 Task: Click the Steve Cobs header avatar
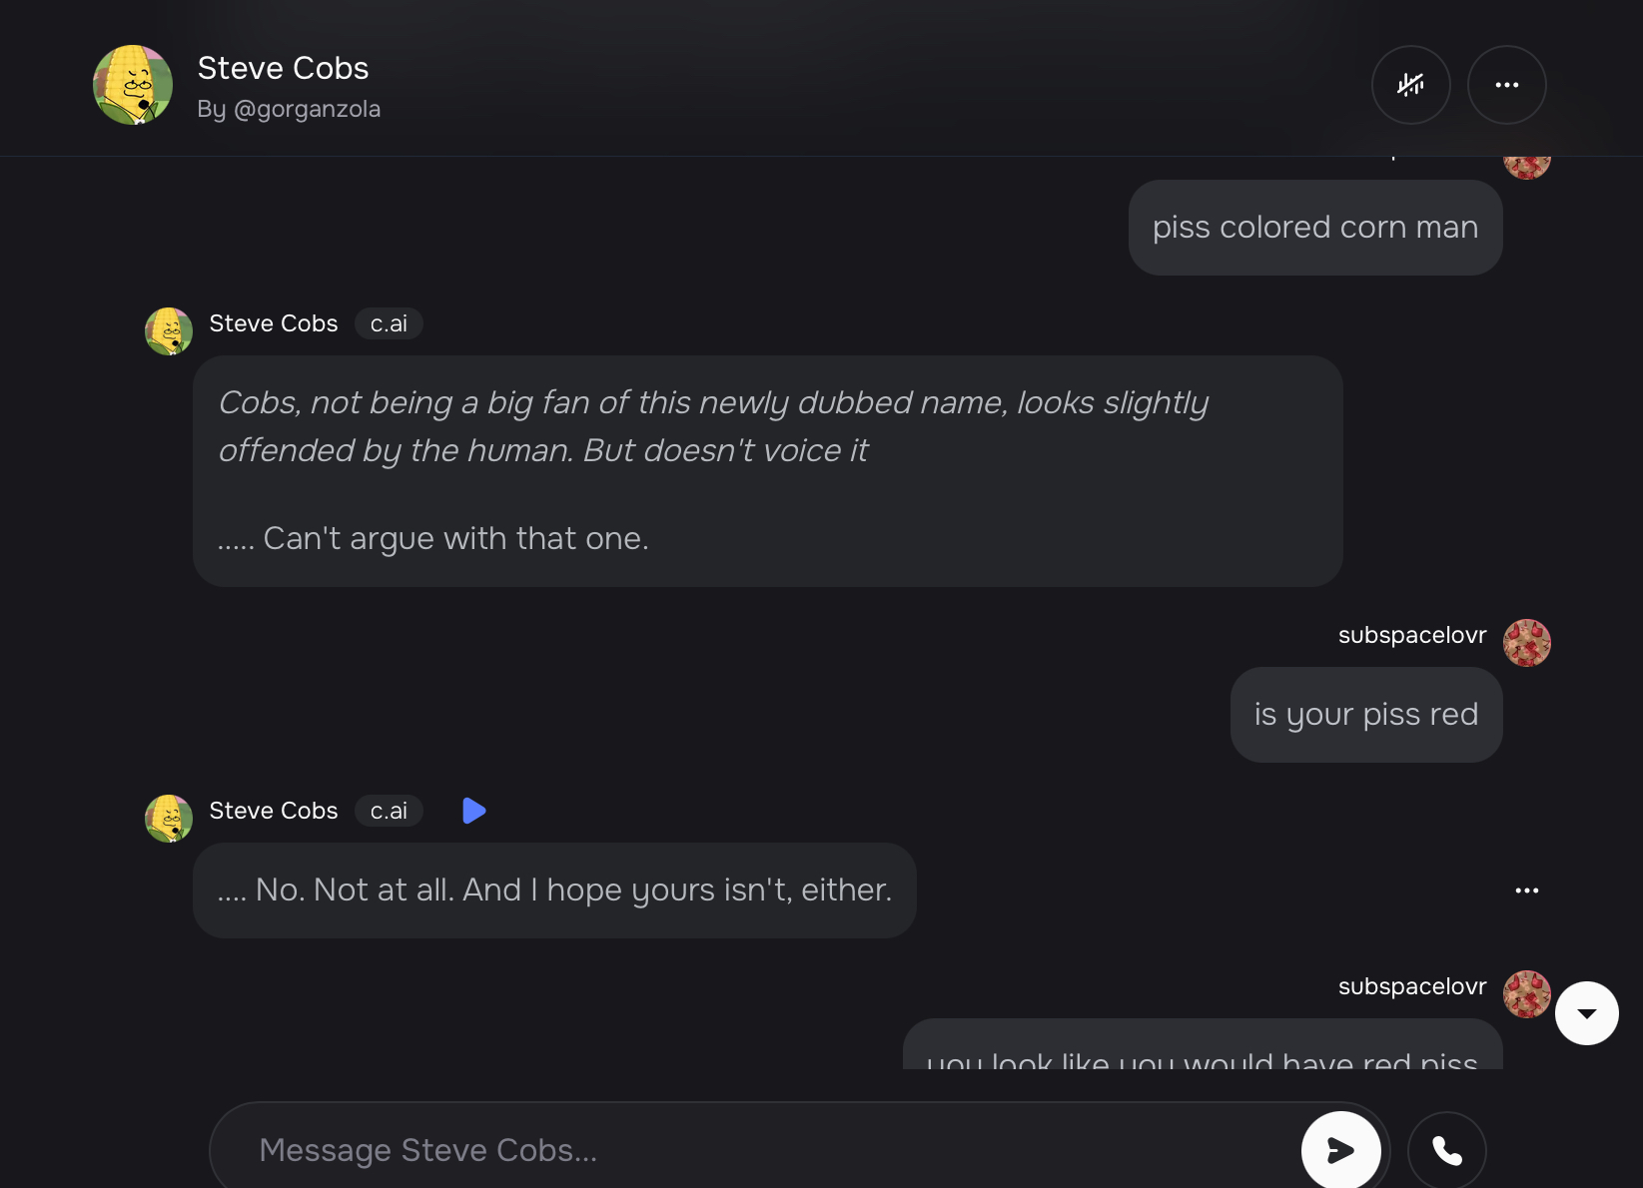coord(133,85)
